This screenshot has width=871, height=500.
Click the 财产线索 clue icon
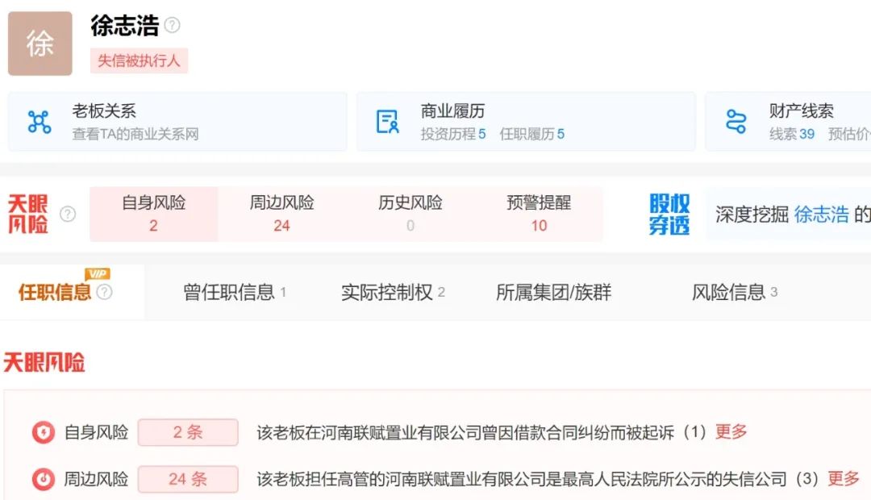(736, 122)
